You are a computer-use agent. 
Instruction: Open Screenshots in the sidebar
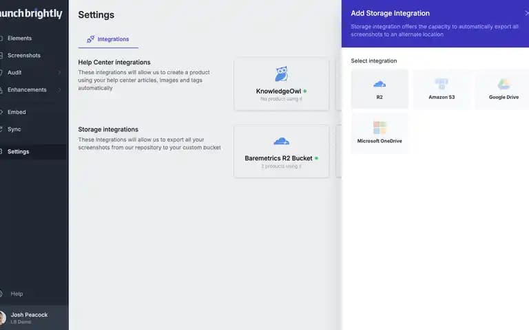pyautogui.click(x=24, y=56)
